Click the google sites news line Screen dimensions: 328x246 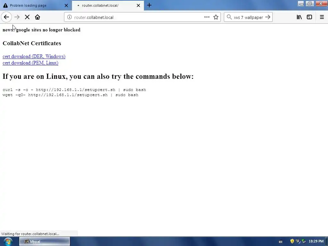coord(41,30)
